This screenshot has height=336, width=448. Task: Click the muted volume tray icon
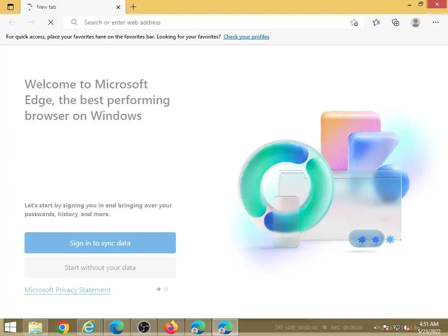[407, 328]
